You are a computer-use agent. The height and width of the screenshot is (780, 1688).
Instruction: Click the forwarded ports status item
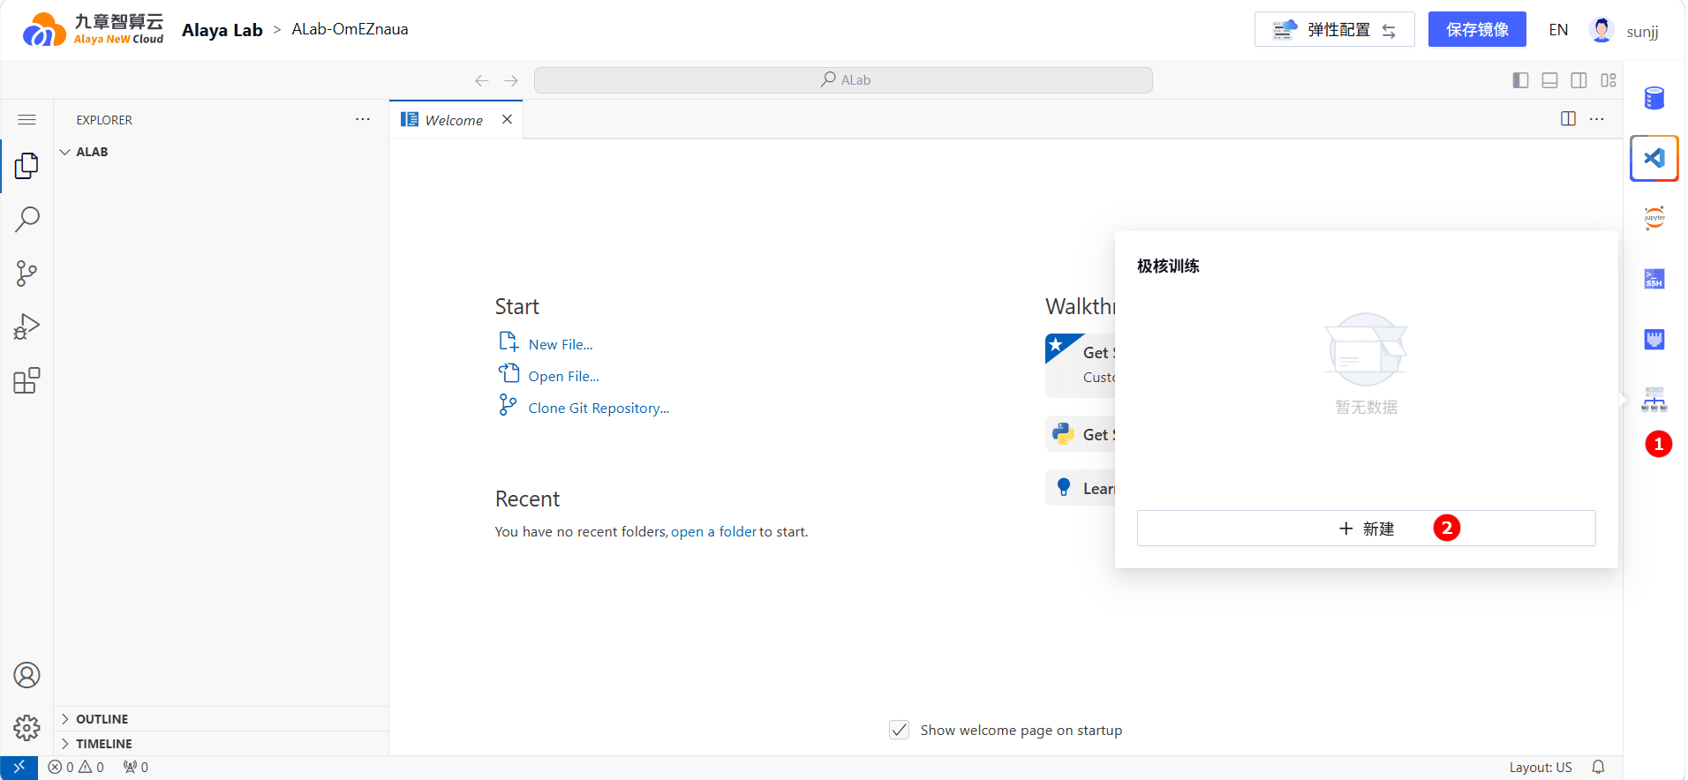(136, 768)
